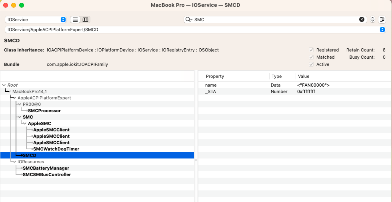
Task: Switch to column browser view
Action: (85, 20)
